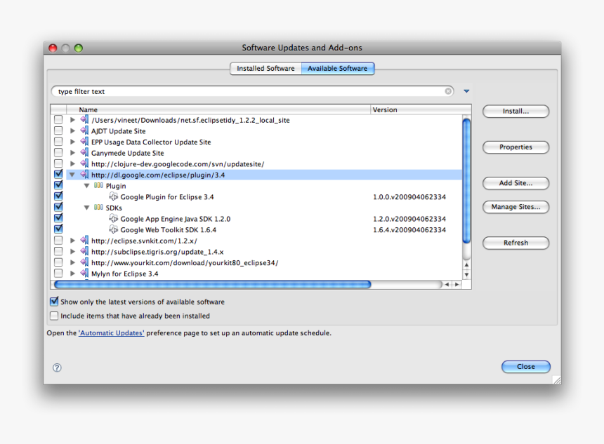Expand the Ganymede Update Site node

[72, 153]
